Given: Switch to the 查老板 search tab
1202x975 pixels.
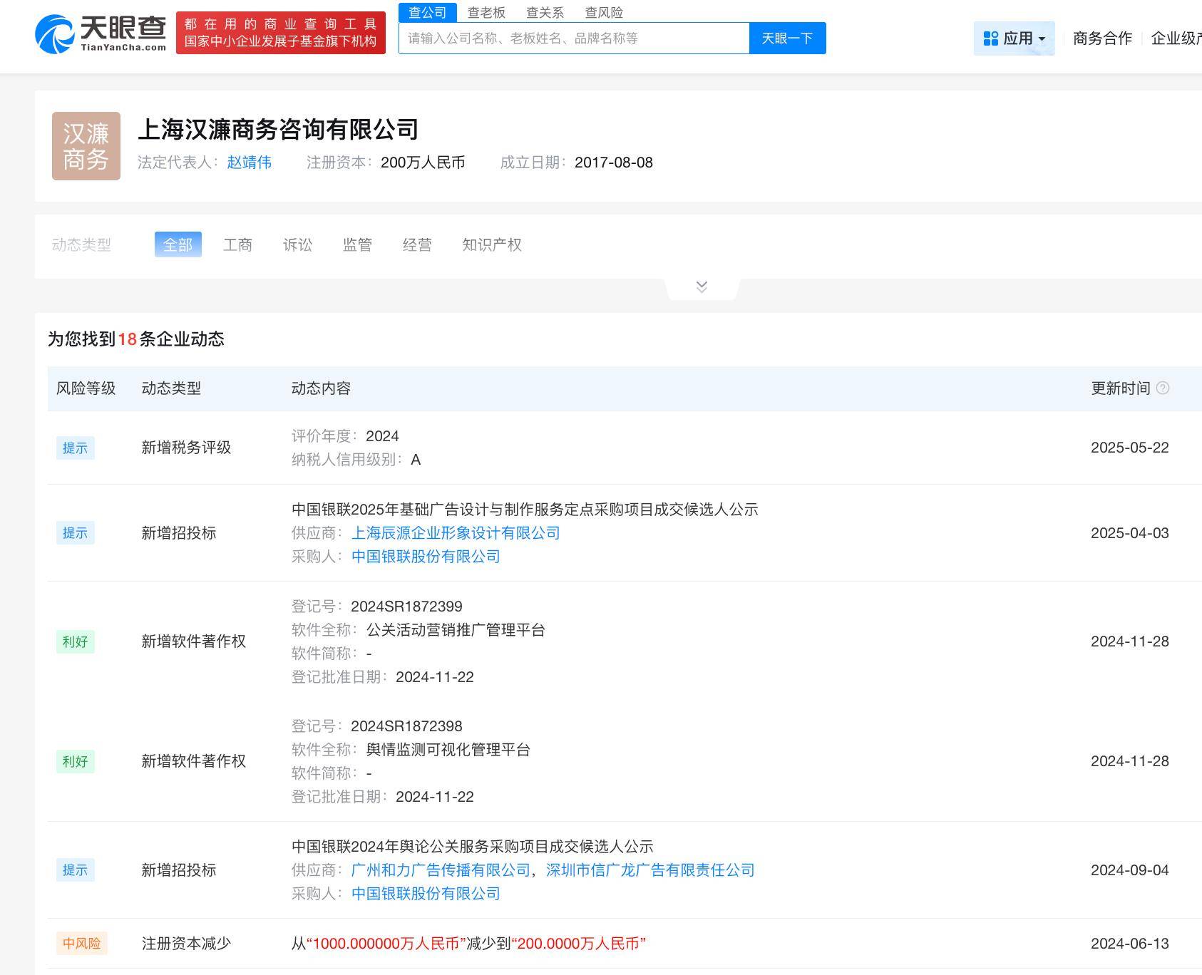Looking at the screenshot, I should 486,12.
